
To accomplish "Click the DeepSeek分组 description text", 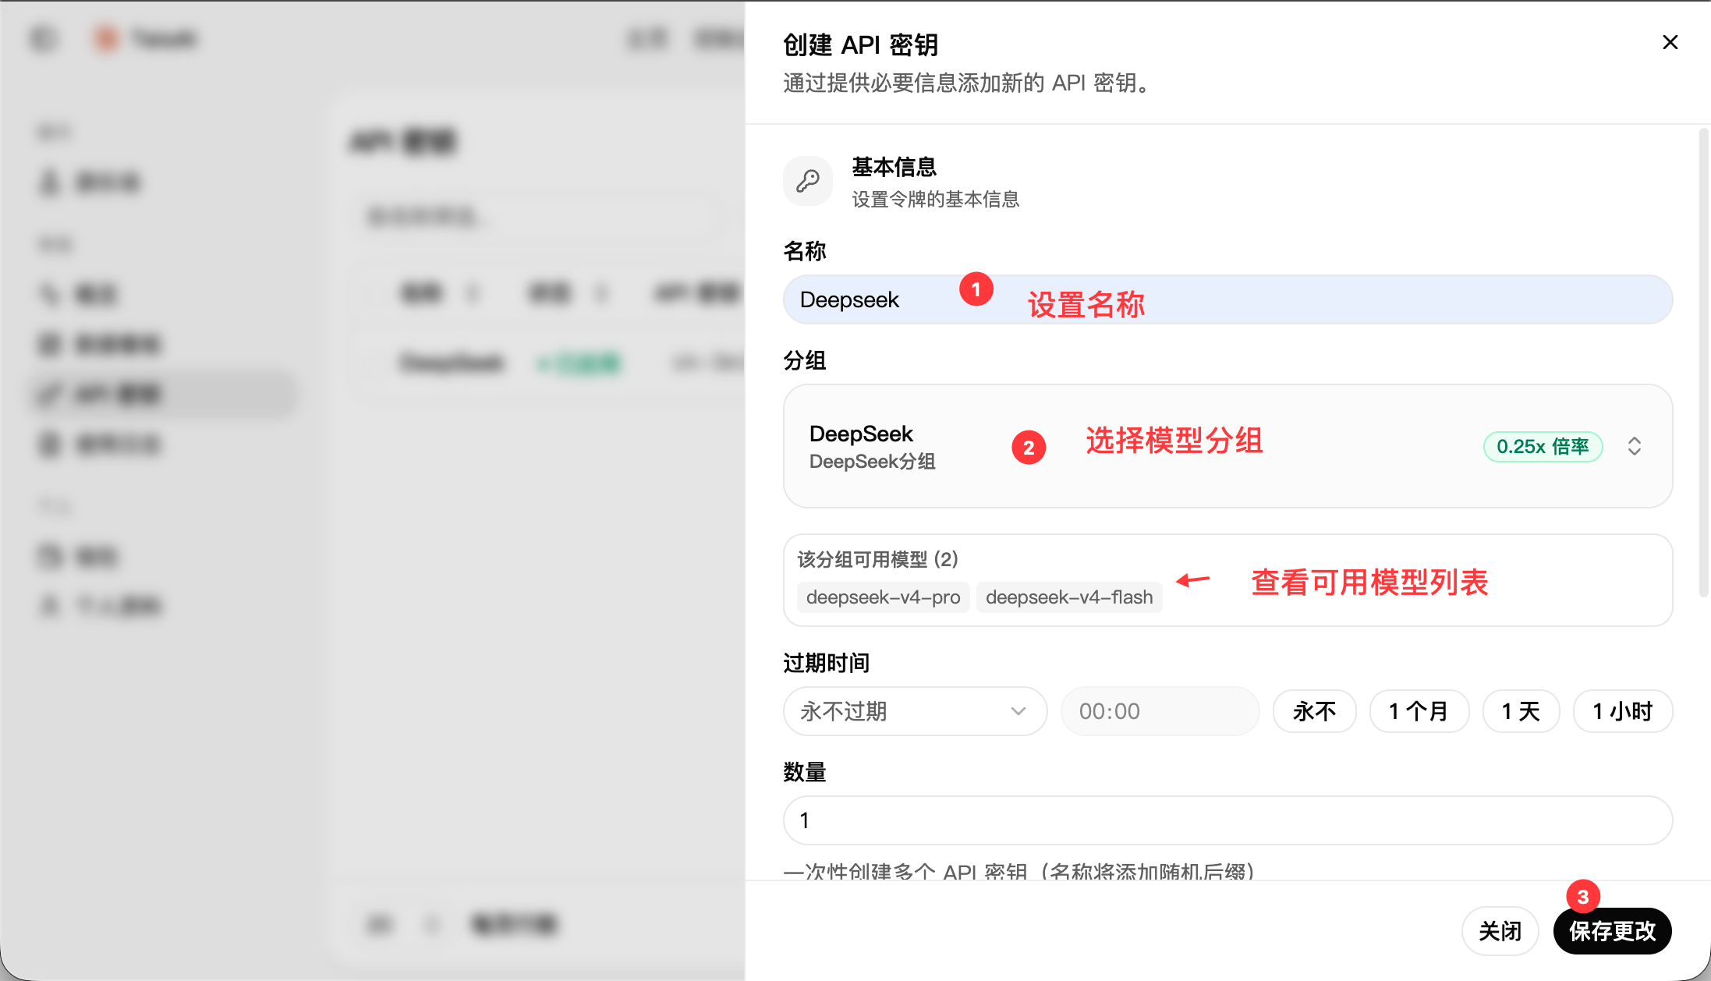I will 872,462.
